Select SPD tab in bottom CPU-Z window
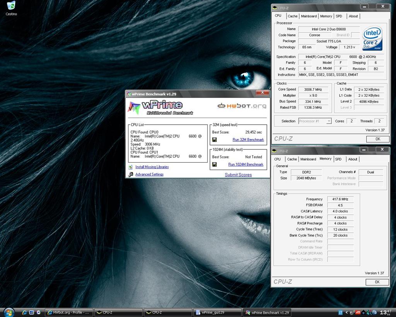 tap(338, 159)
